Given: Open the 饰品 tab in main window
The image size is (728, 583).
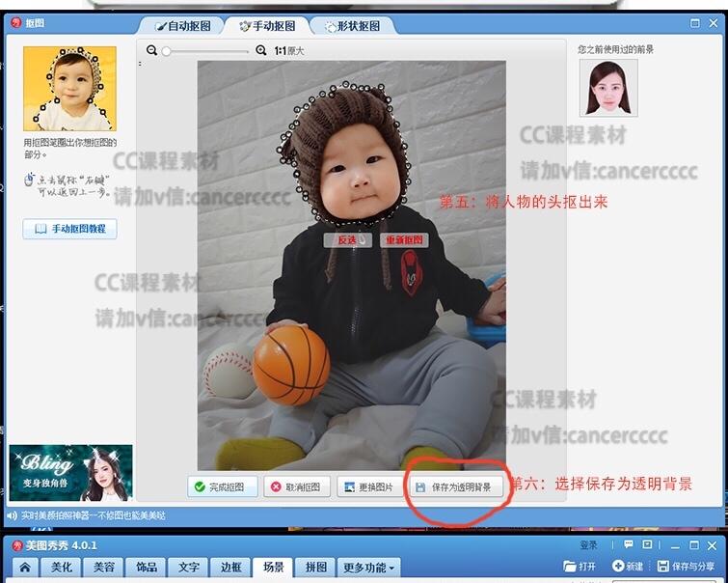Looking at the screenshot, I should coord(147,568).
